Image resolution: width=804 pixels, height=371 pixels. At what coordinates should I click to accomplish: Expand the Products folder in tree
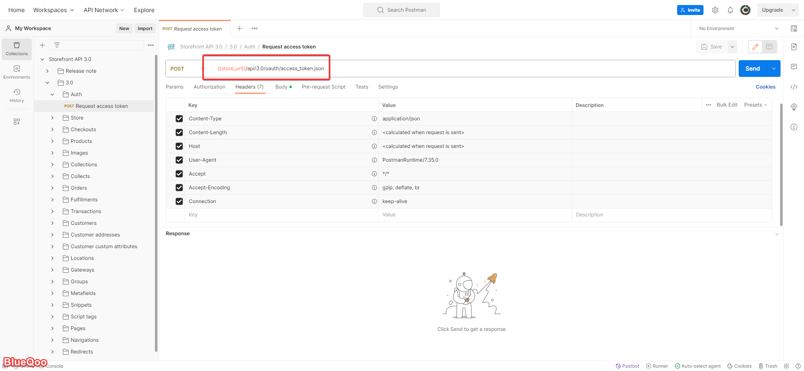[x=52, y=141]
